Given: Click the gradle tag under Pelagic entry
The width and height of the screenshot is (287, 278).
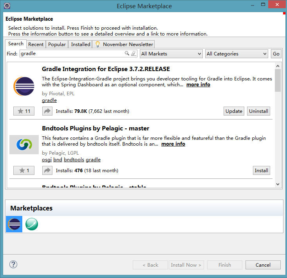Looking at the screenshot, I should point(93,160).
